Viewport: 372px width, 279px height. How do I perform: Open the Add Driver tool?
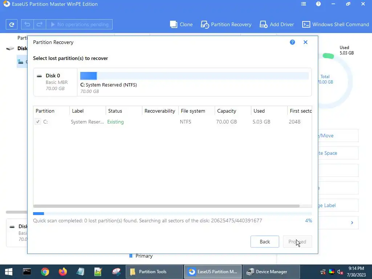pos(276,24)
